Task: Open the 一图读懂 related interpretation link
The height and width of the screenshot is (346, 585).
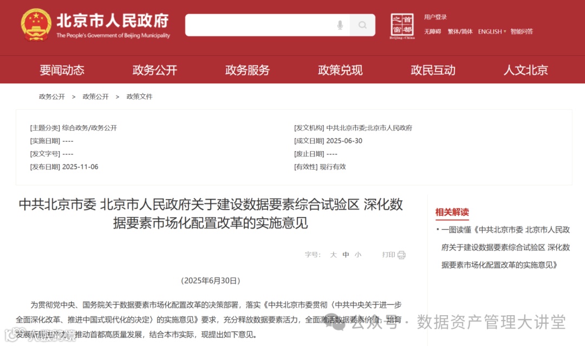Action: (x=505, y=247)
